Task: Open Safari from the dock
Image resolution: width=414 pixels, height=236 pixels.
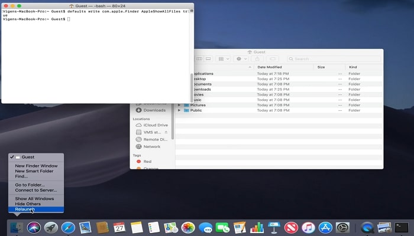Action: (x=68, y=227)
